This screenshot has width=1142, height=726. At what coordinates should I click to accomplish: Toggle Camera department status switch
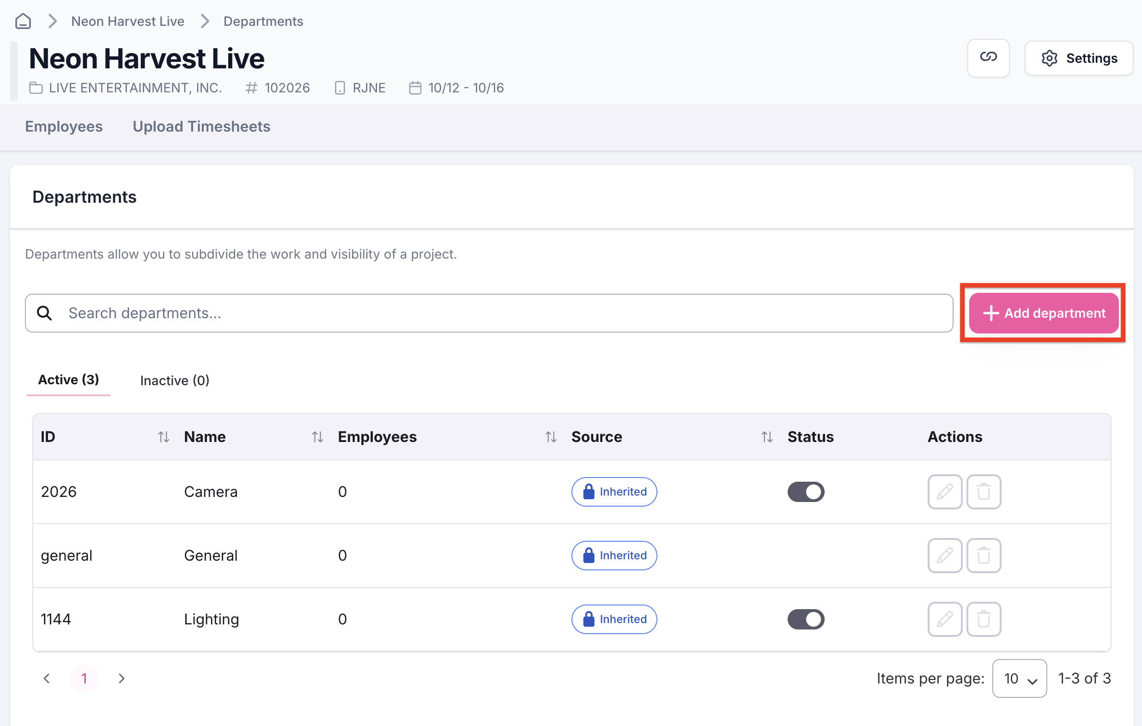coord(806,492)
